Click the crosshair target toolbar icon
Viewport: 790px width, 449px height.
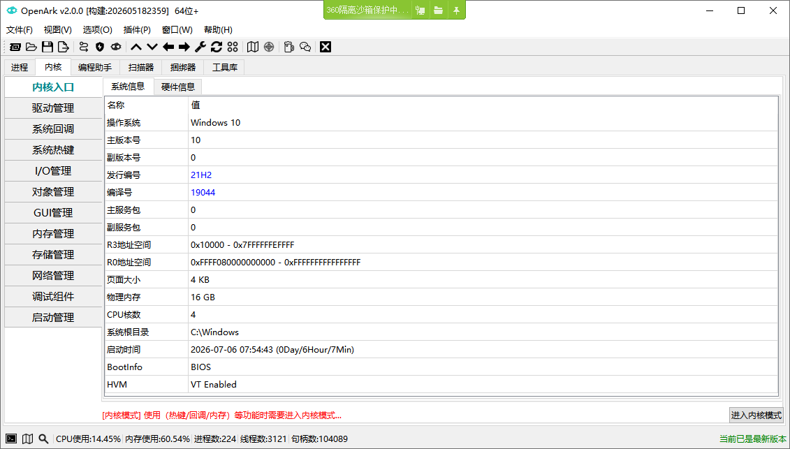(x=269, y=47)
